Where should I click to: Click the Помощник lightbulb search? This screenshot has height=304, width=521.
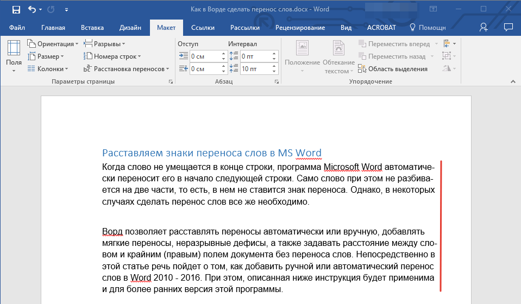[428, 28]
